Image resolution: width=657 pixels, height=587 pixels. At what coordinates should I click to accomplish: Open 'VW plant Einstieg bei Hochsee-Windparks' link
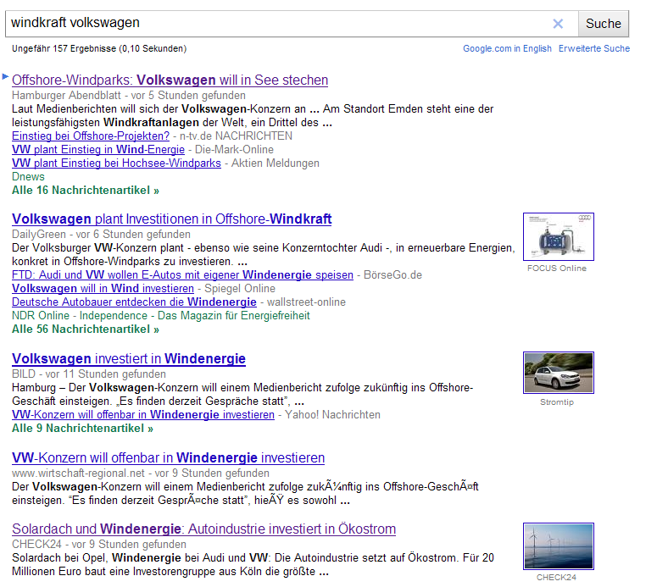coord(116,163)
